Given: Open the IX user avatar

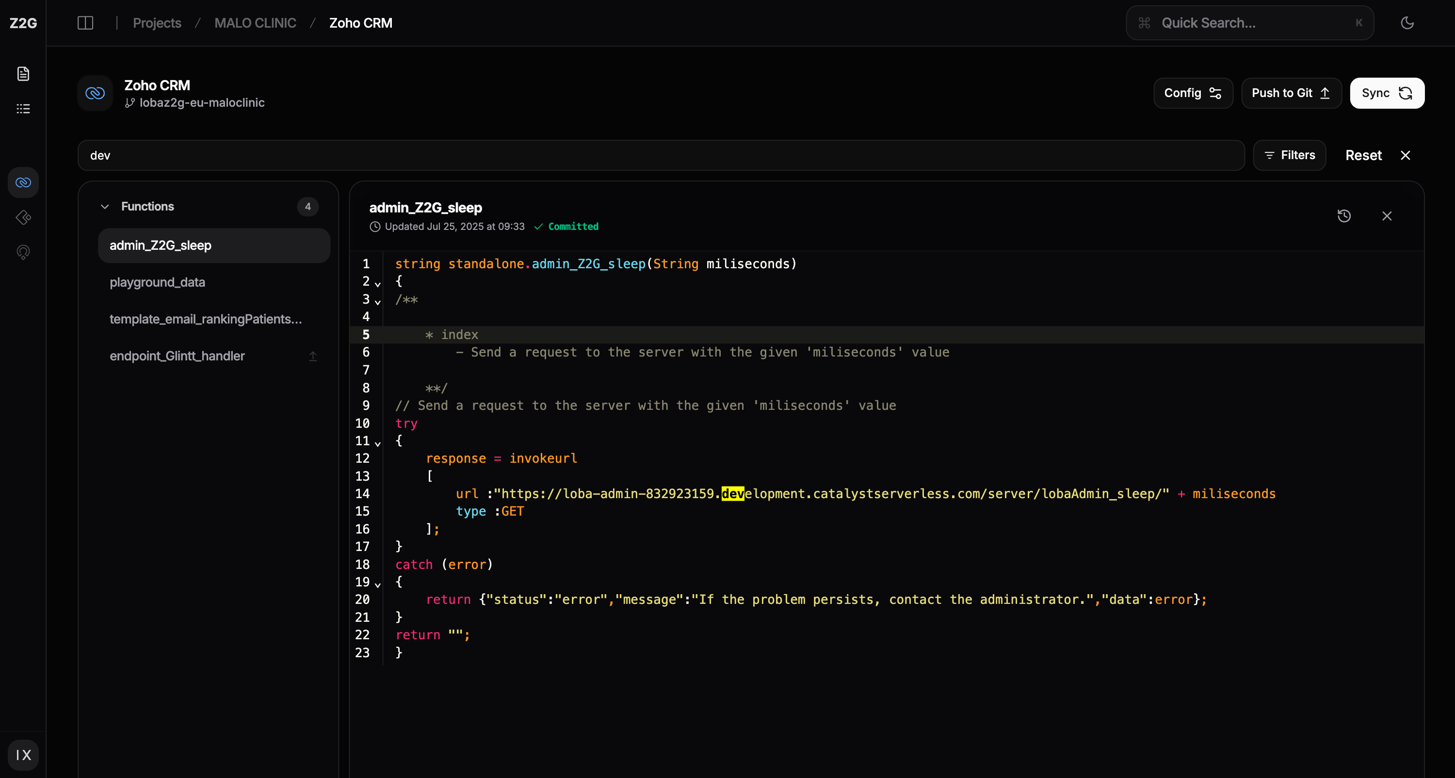Looking at the screenshot, I should tap(23, 755).
